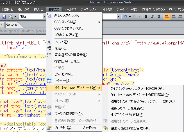Screen dimensions: 184x132
Task: Open the 段落 style combo box
Action: [x=32, y=16]
